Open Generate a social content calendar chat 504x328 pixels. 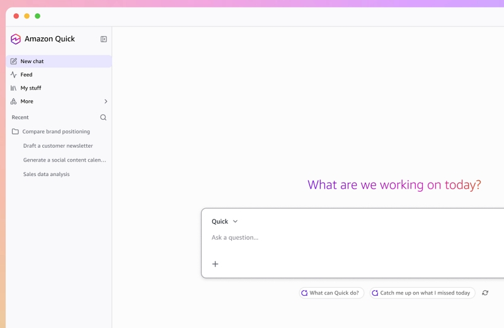pos(65,160)
